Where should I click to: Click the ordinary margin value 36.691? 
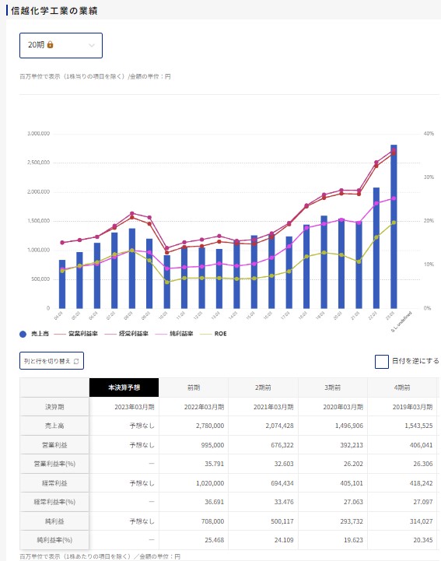click(x=214, y=503)
